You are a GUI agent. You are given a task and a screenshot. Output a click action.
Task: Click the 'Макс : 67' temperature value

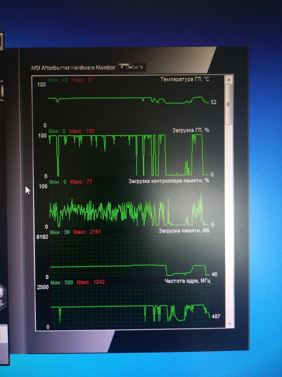[82, 80]
